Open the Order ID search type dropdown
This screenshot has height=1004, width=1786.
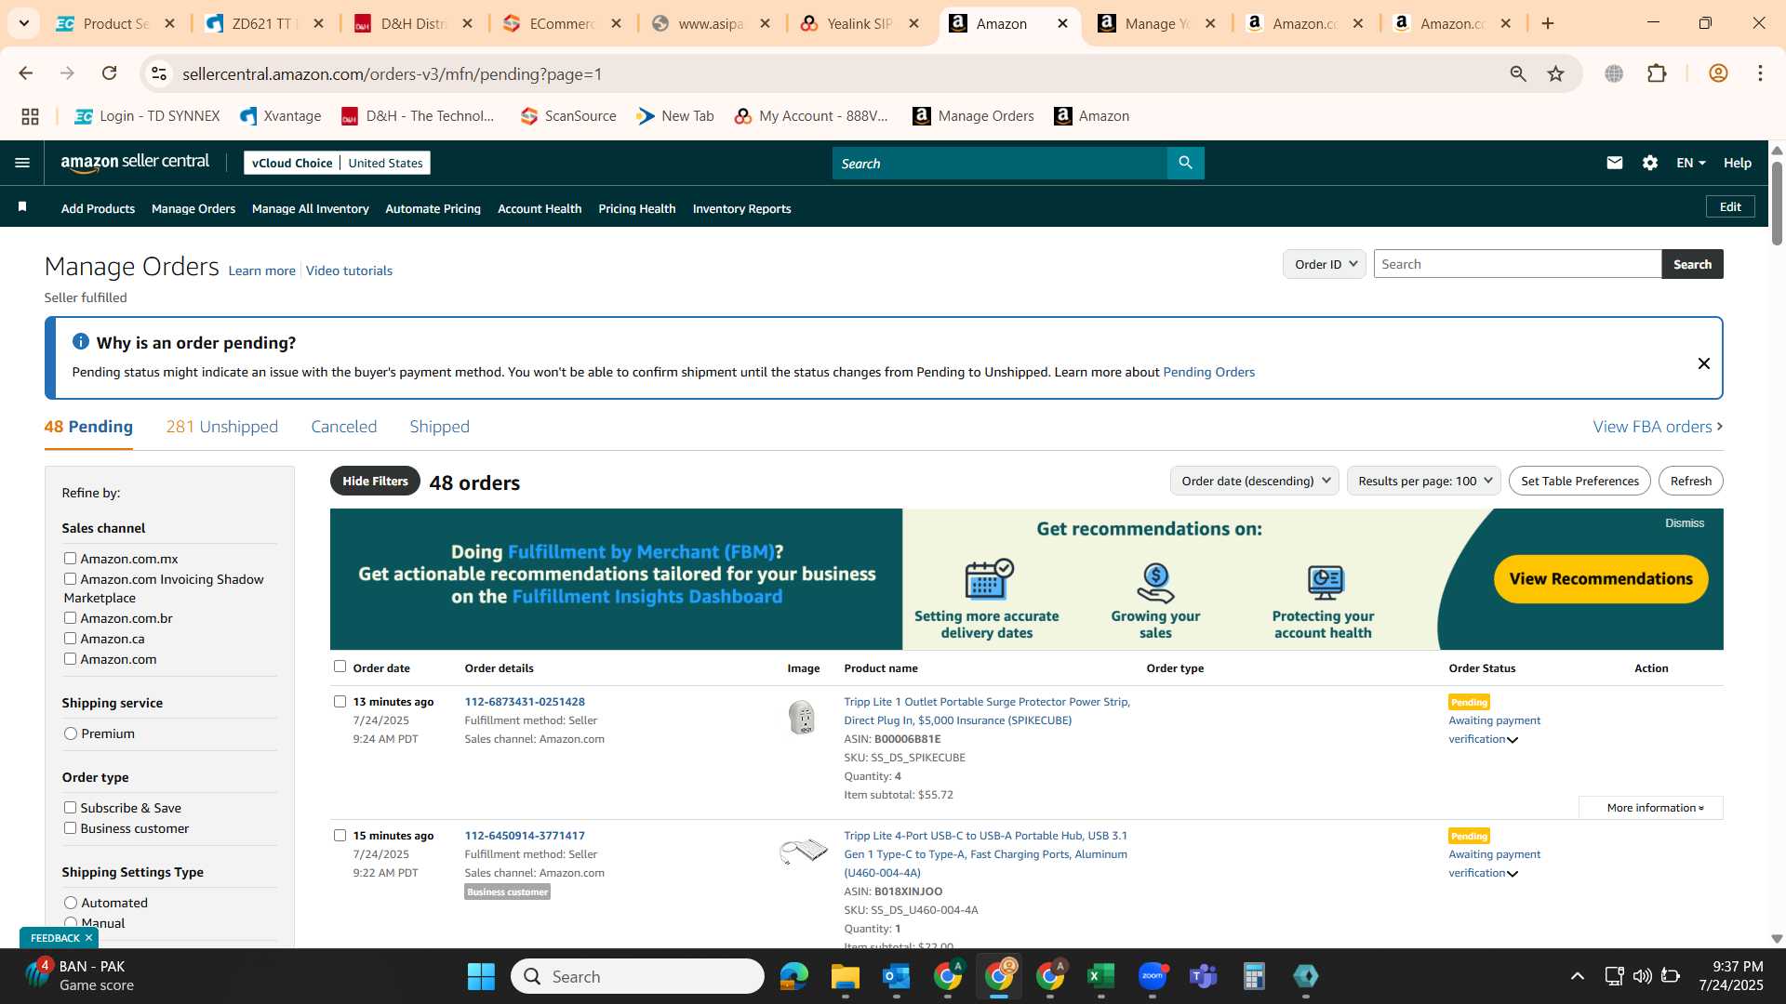[x=1324, y=264]
